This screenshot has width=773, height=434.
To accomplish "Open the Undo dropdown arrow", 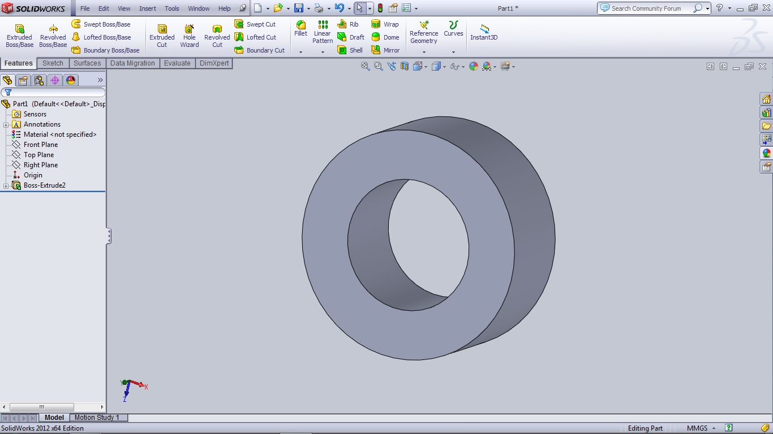I will tap(349, 8).
